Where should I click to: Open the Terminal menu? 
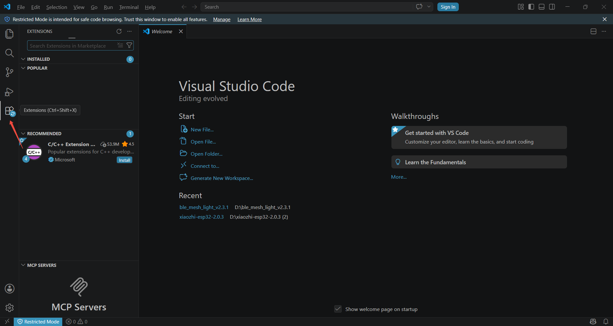(x=129, y=7)
